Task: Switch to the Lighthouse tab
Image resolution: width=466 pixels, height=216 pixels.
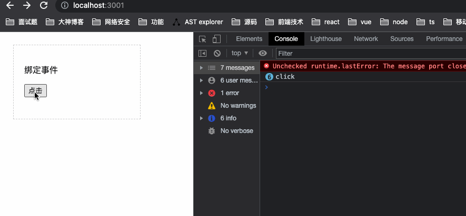Action: [326, 39]
